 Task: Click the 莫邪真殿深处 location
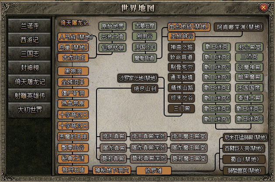tap(148, 158)
